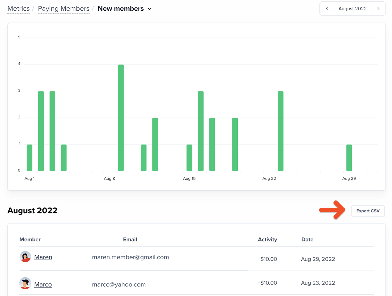392x296 pixels.
Task: Click maren.member@gmail.com email address
Action: (130, 257)
